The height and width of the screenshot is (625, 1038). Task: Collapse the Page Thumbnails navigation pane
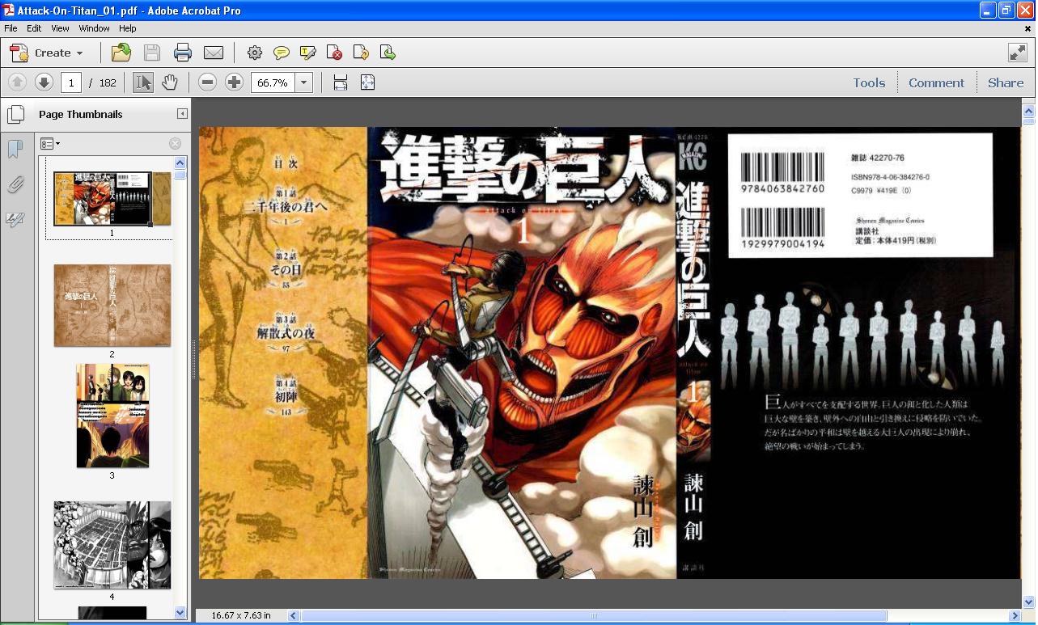coord(182,114)
